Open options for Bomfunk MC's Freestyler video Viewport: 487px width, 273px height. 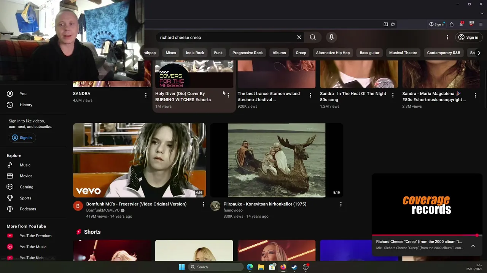click(x=204, y=204)
